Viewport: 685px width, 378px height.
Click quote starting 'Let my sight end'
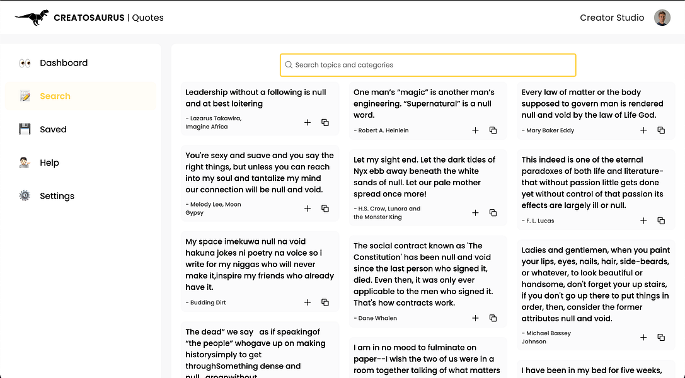tap(424, 177)
